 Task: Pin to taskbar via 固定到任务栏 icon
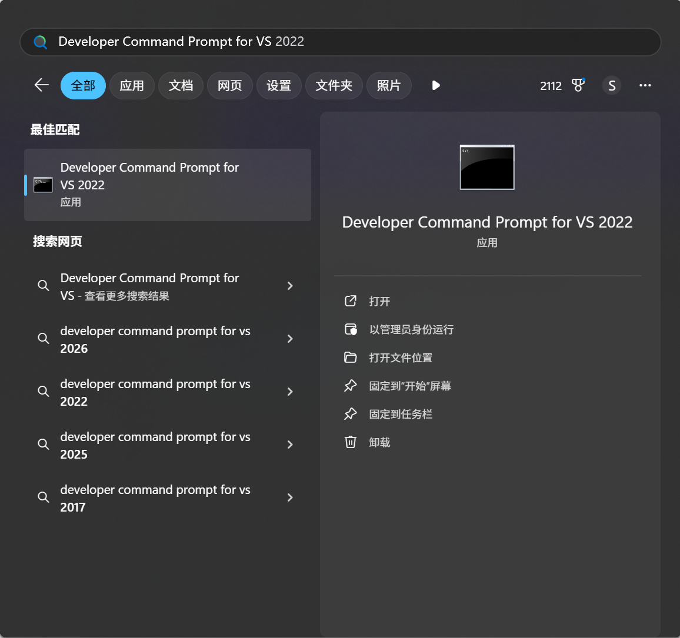tap(351, 414)
